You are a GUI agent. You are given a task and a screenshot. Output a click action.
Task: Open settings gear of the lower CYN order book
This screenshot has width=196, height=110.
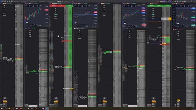point(30,30)
